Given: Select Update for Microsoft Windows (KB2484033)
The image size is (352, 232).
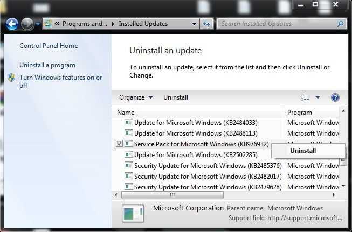Looking at the screenshot, I should tap(196, 123).
